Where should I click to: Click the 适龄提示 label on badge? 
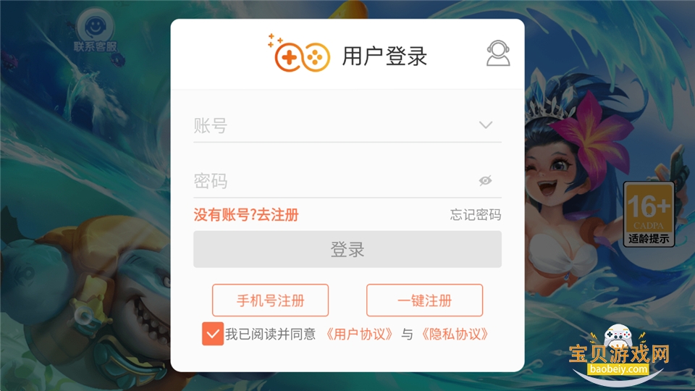tap(649, 238)
